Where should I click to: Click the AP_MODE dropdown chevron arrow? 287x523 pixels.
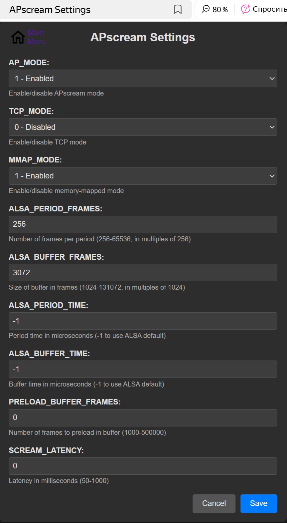(272, 79)
